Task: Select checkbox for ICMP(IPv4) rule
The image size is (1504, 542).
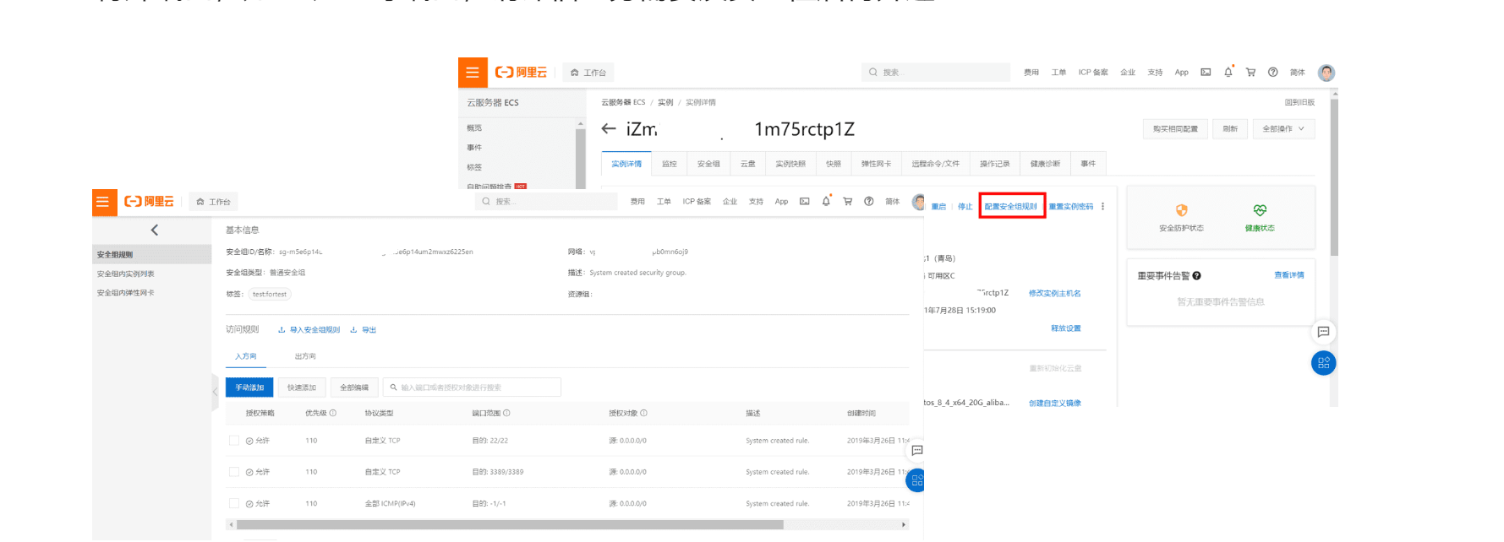Action: tap(234, 503)
